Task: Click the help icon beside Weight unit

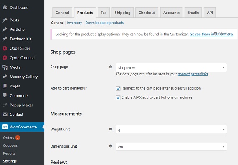Action: click(x=111, y=129)
